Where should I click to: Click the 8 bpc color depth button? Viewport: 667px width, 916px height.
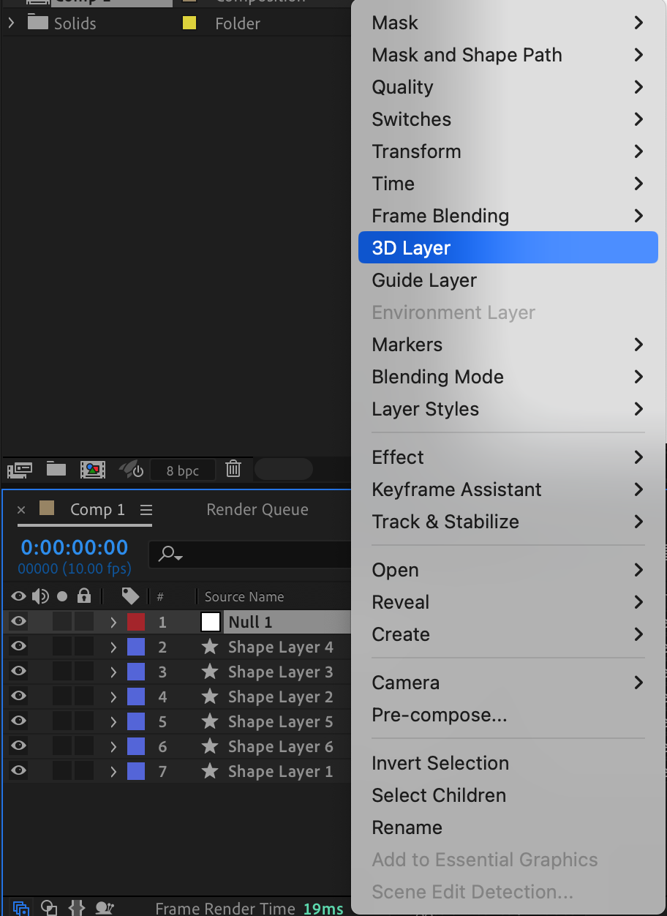click(x=183, y=470)
